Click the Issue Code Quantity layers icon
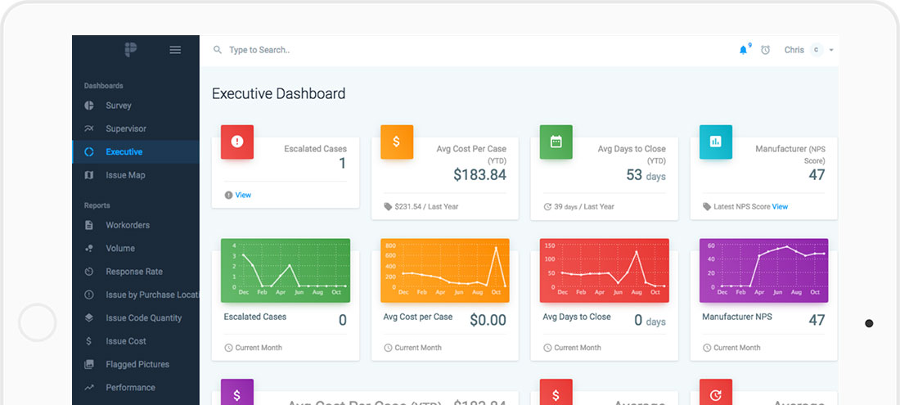The height and width of the screenshot is (405, 900). pyautogui.click(x=89, y=317)
